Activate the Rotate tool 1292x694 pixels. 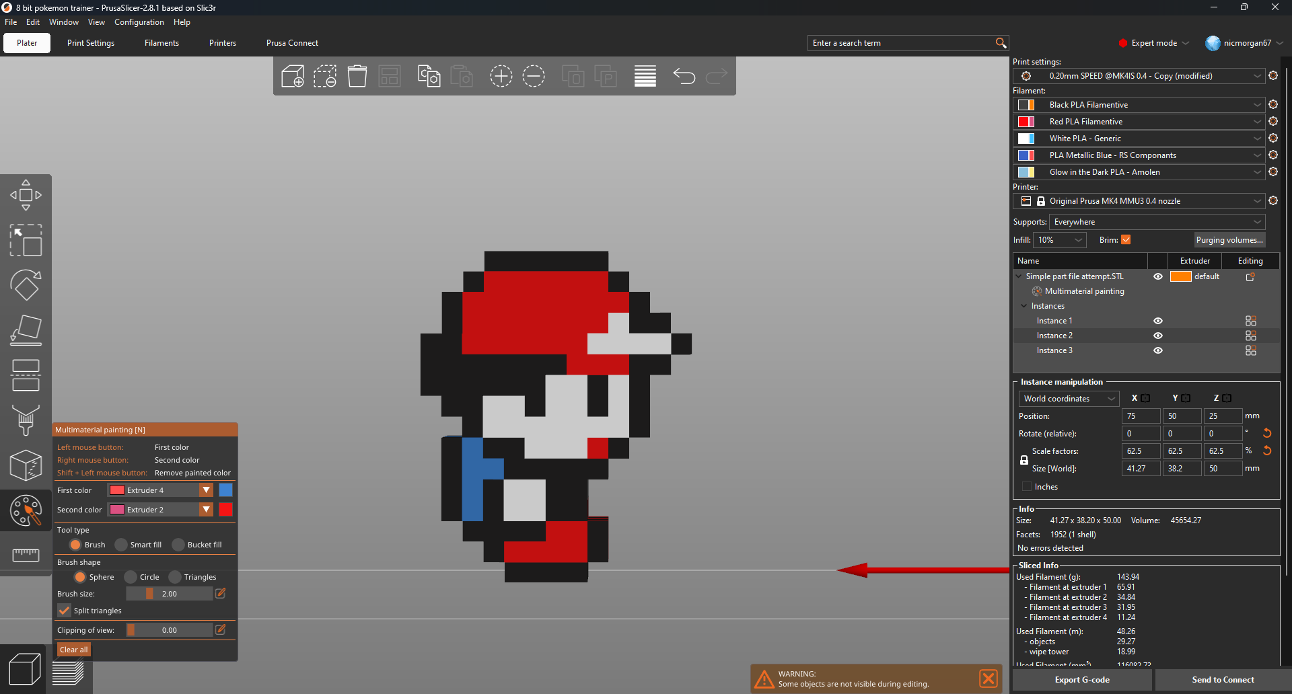click(x=26, y=284)
